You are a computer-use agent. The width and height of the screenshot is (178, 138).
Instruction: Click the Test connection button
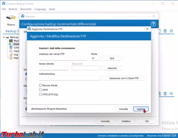[x=112, y=58]
